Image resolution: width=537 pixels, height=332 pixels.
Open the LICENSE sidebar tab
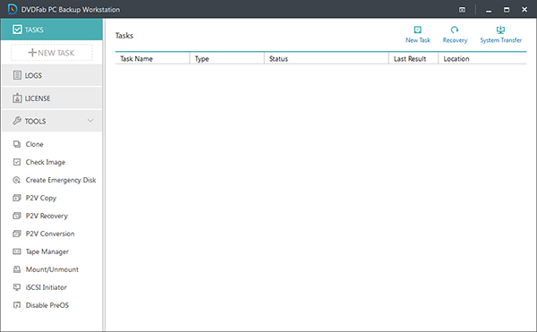52,98
